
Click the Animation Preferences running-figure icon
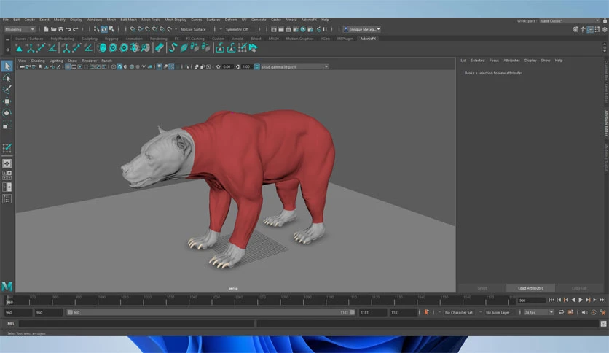tap(602, 312)
